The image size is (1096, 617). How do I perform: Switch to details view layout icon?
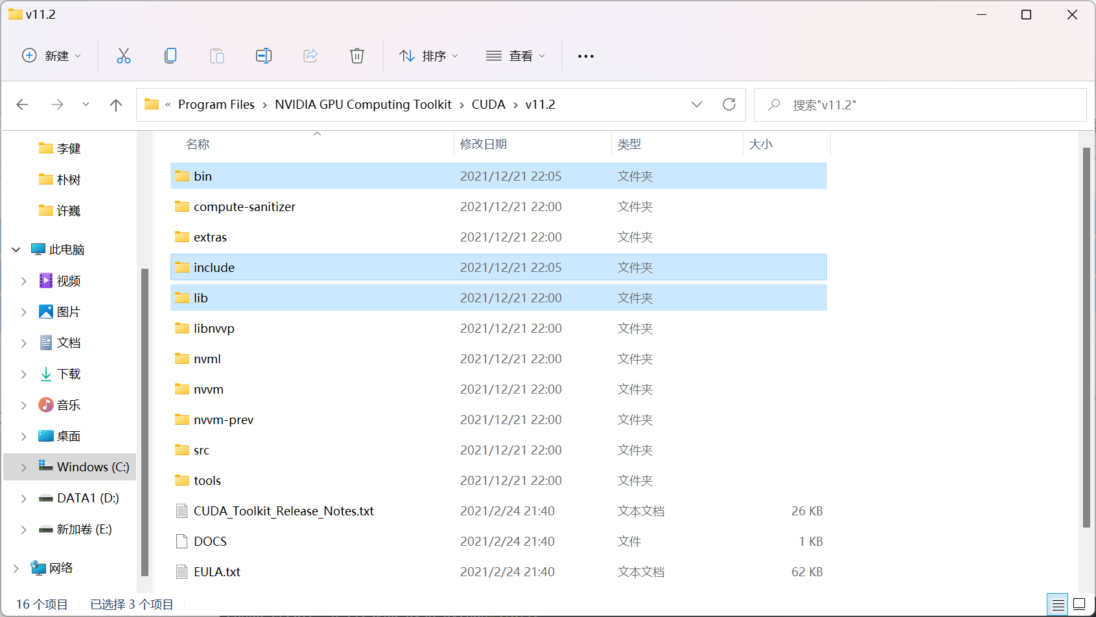[x=1058, y=605]
